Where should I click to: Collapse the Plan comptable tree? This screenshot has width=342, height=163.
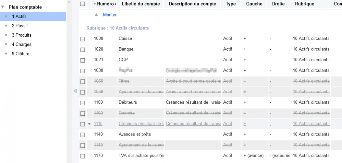tap(3, 7)
